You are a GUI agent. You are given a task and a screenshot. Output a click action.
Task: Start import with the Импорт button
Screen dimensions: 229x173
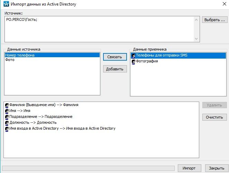189,168
